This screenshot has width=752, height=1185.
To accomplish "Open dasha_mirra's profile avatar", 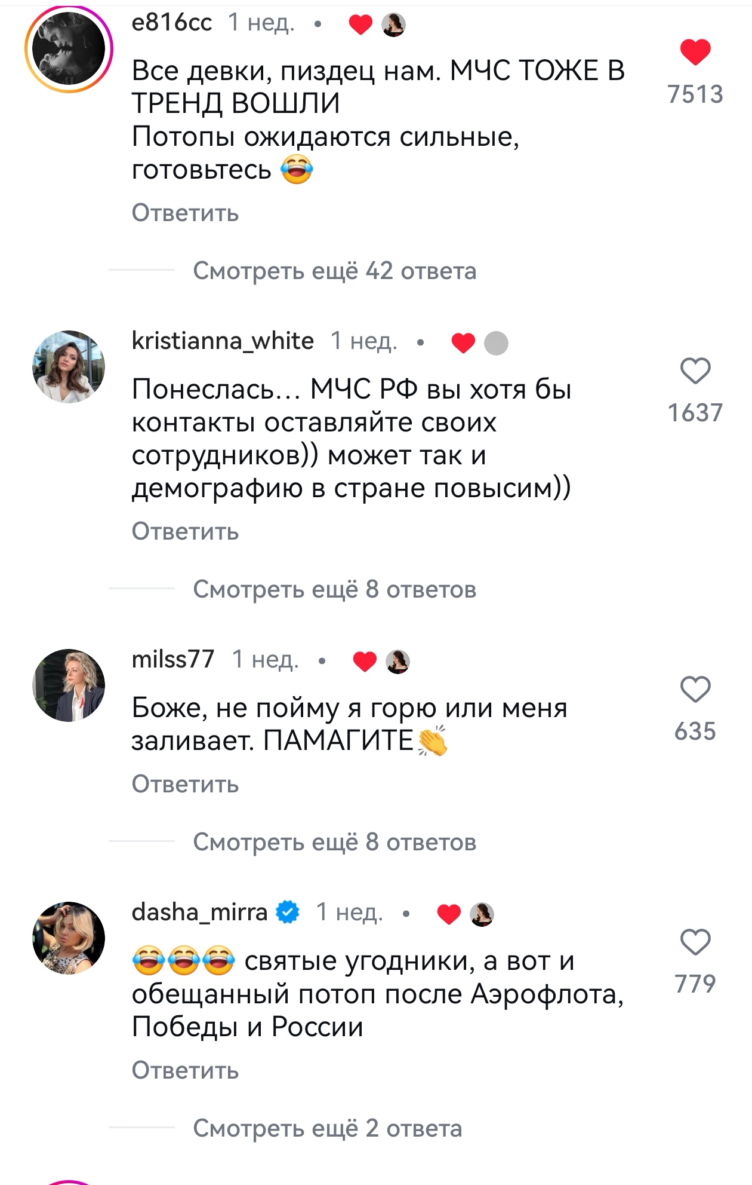I will (69, 938).
